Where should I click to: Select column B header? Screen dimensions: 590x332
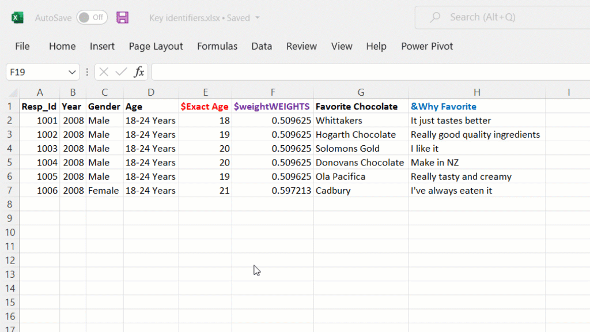[73, 92]
